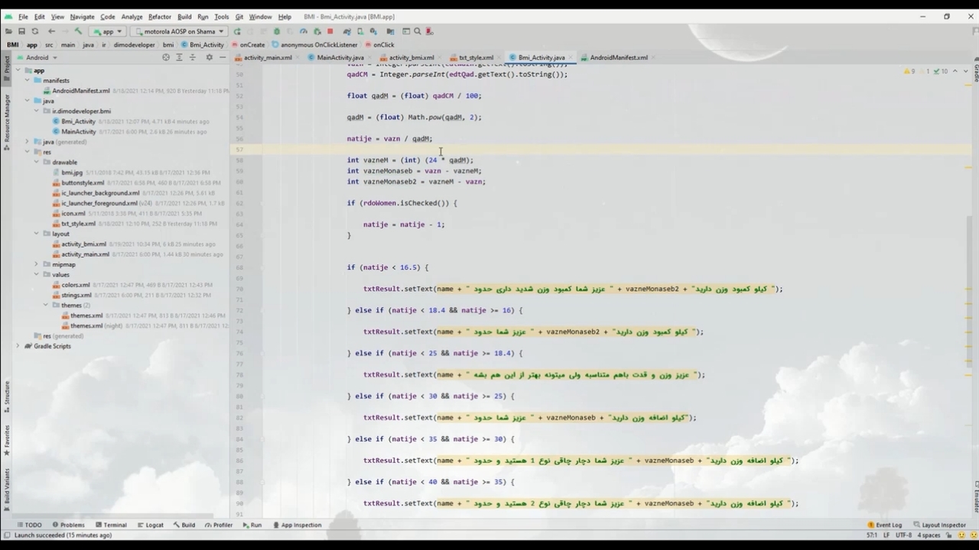Click Select Opened File target icon
Viewport: 979px width, 550px height.
[166, 57]
